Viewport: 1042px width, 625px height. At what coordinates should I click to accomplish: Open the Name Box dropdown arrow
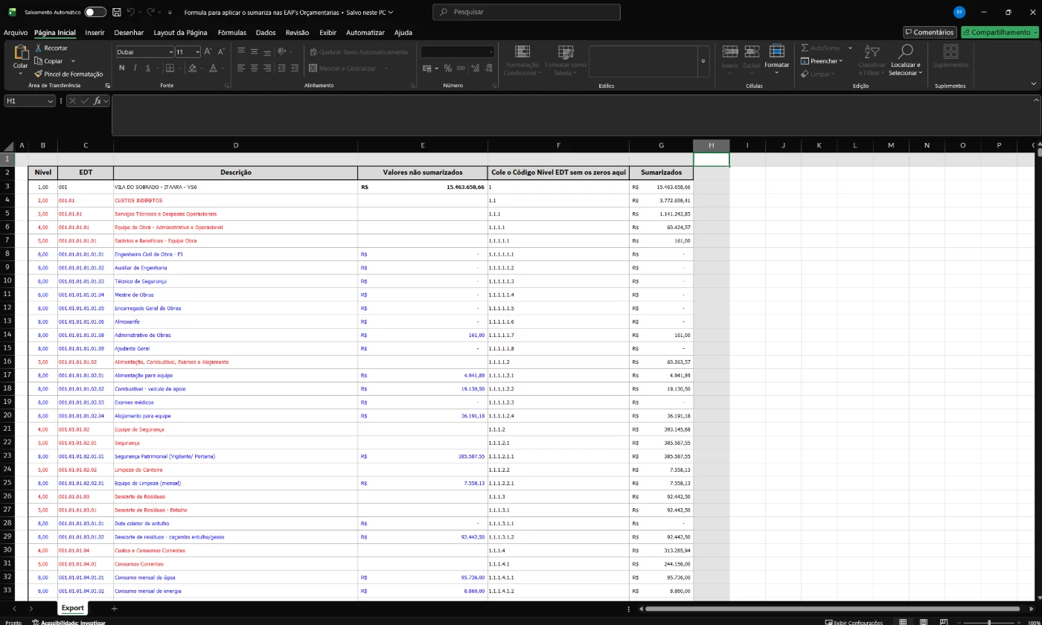pos(50,101)
